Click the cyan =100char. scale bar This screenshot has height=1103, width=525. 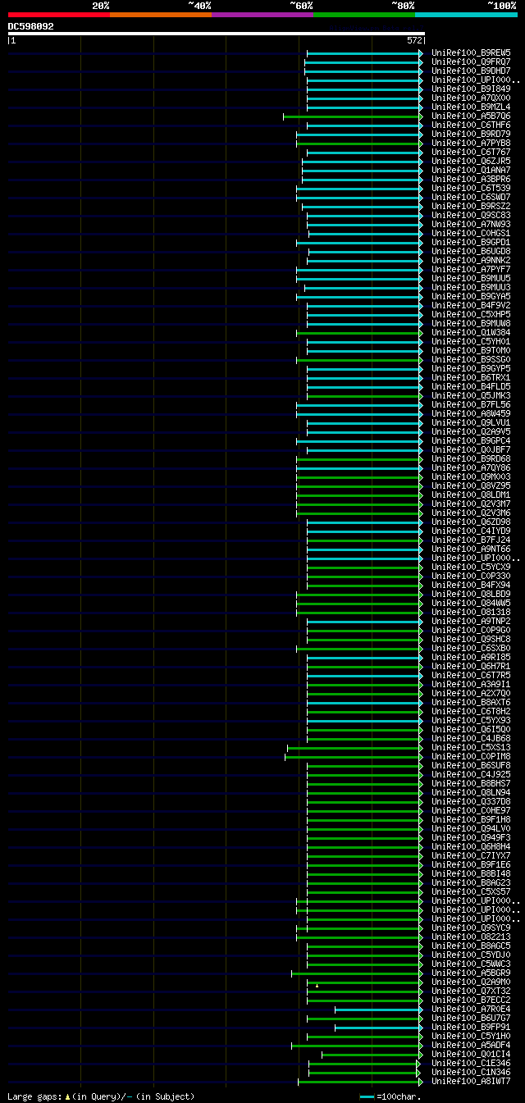(367, 1096)
